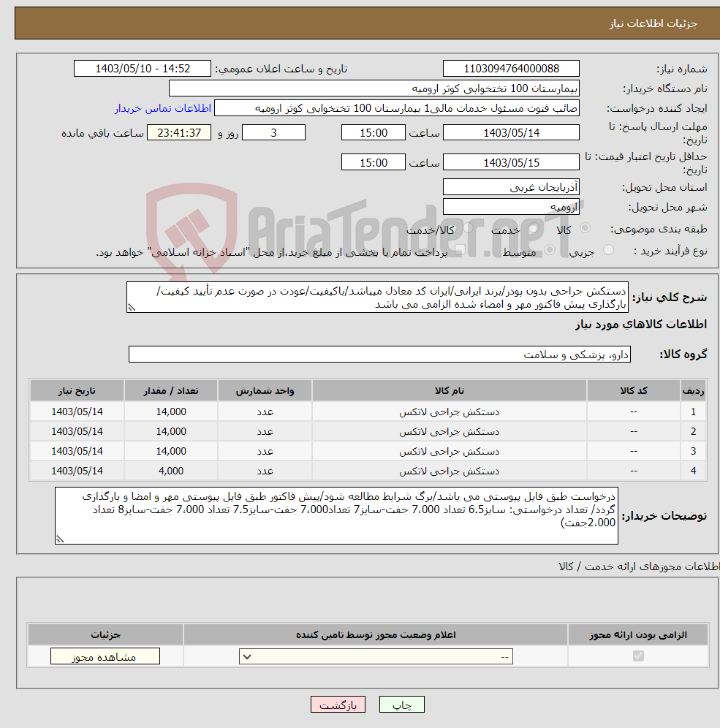Expand the license status dropdown
The width and height of the screenshot is (720, 728).
376,656
